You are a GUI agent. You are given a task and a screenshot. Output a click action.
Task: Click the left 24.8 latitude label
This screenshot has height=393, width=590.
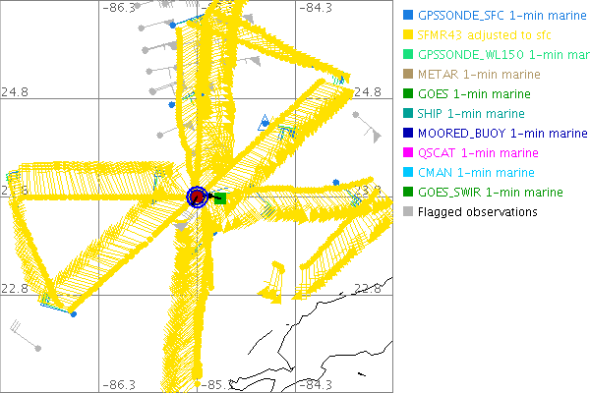(17, 91)
